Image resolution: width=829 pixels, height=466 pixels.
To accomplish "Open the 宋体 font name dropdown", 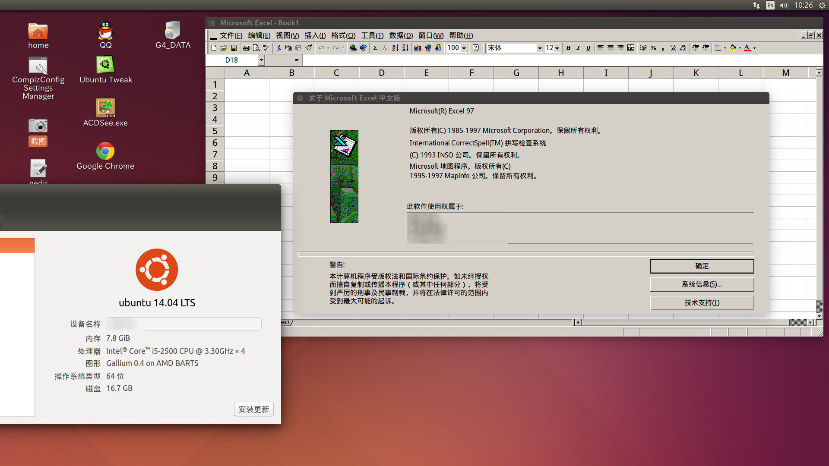I will point(540,48).
